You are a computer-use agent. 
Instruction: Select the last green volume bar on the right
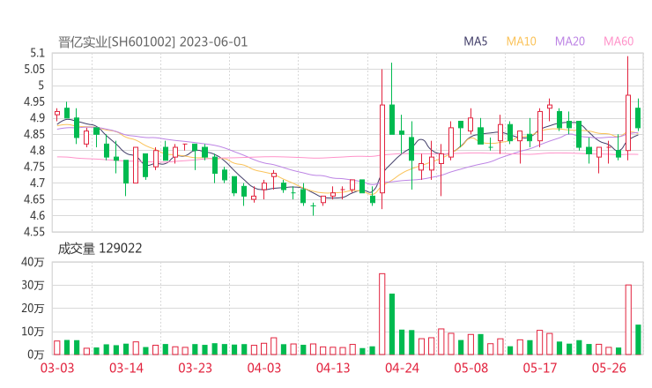pyautogui.click(x=638, y=339)
